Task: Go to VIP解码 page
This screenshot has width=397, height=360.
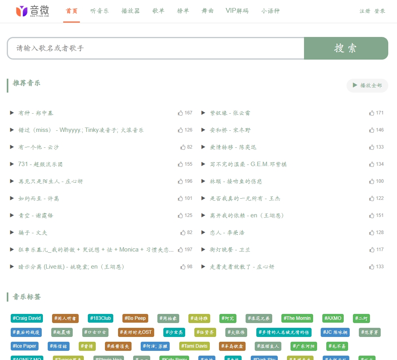Action: point(237,11)
